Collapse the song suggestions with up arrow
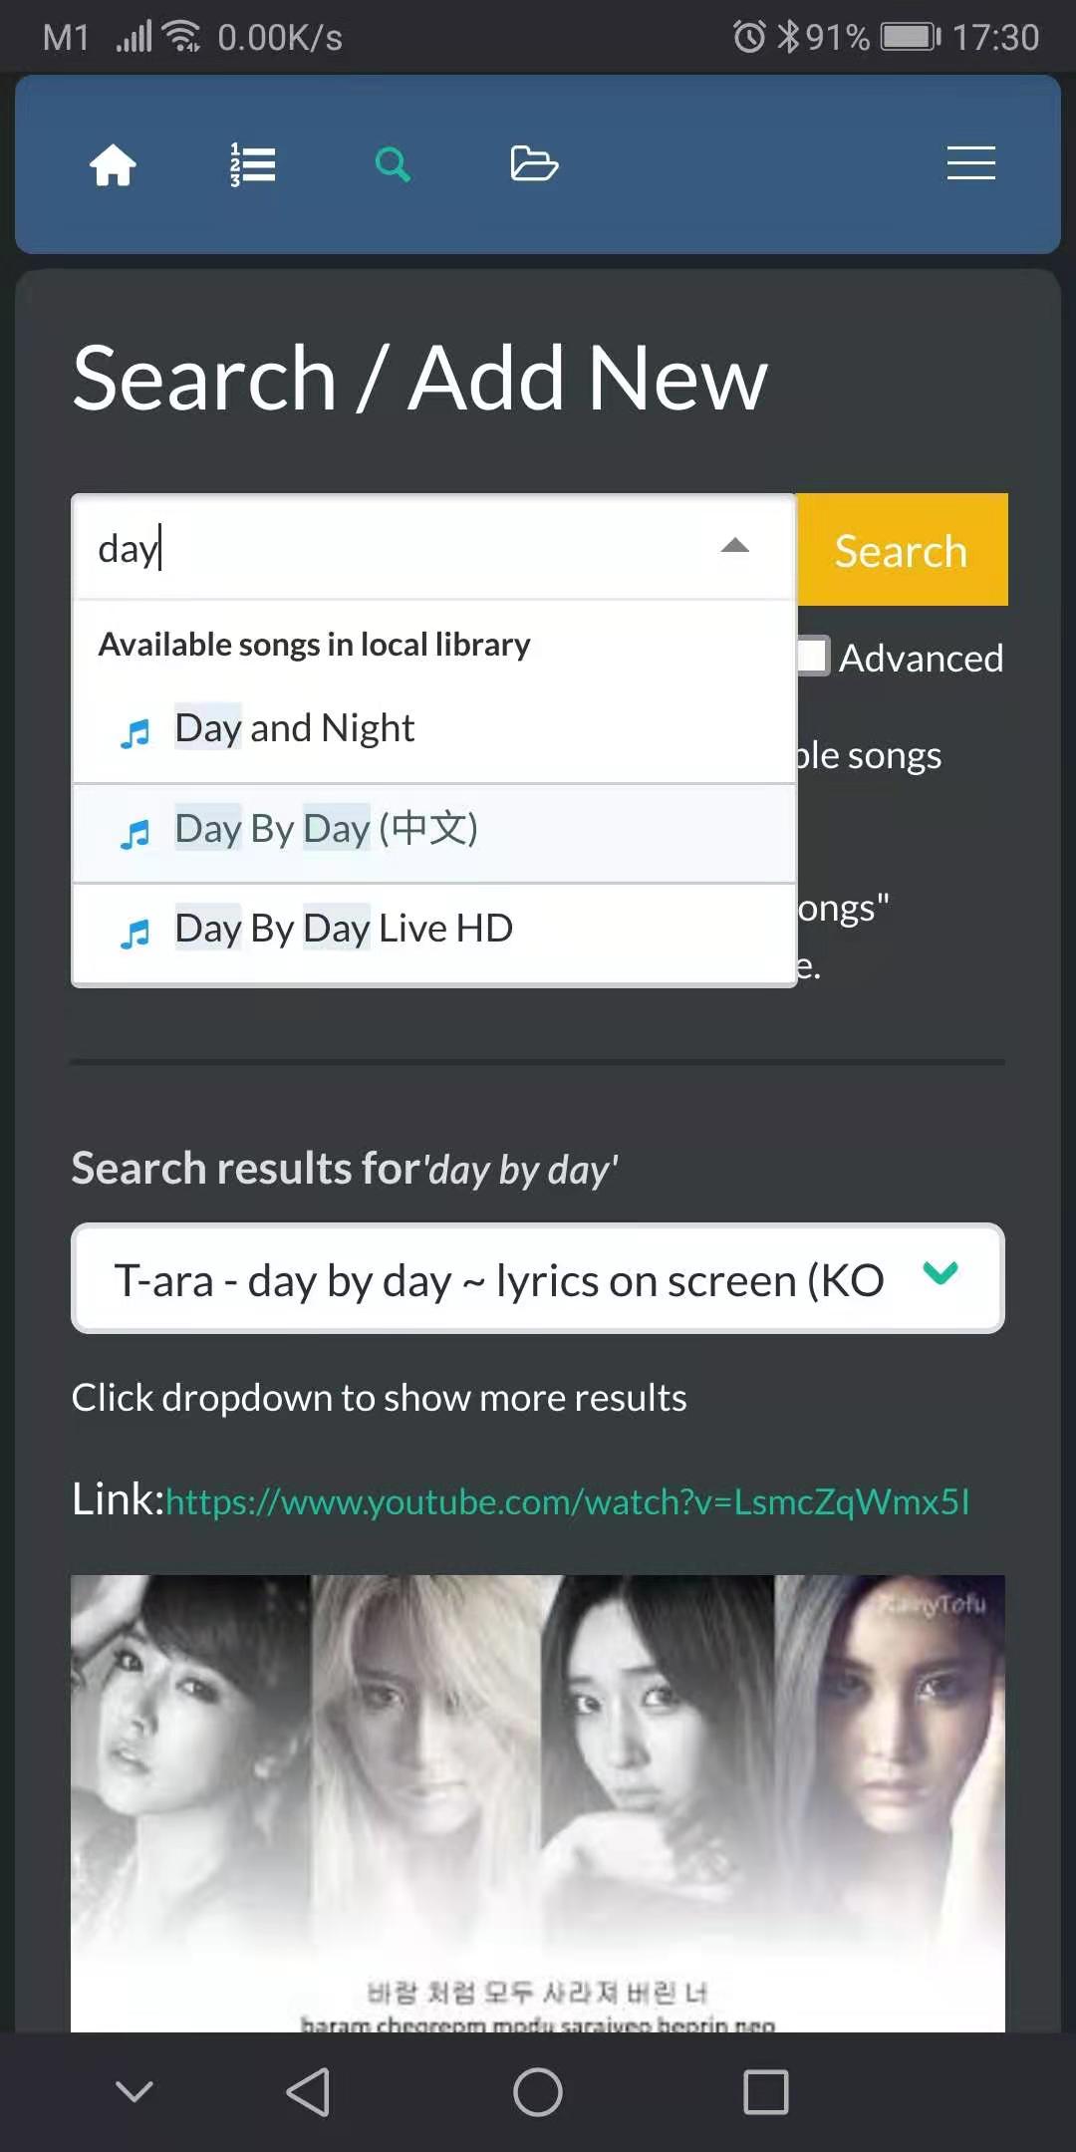The width and height of the screenshot is (1076, 2152). click(735, 545)
